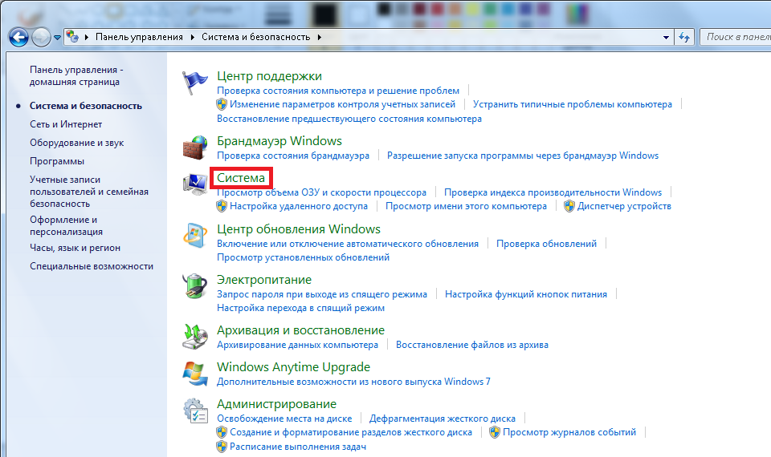The image size is (771, 457).
Task: Select Программы in sidebar
Action: coord(57,161)
